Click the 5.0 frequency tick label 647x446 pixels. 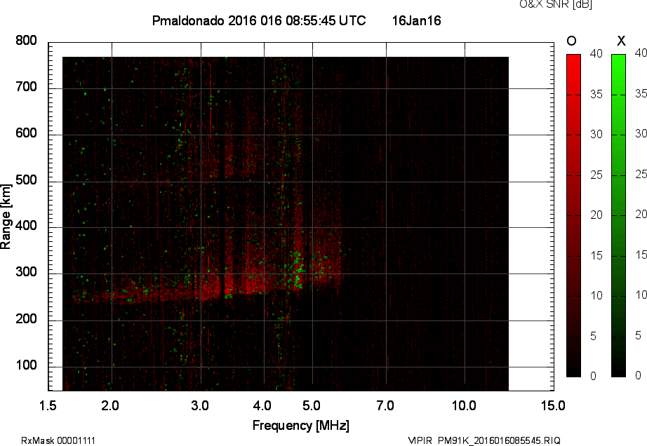coord(311,405)
